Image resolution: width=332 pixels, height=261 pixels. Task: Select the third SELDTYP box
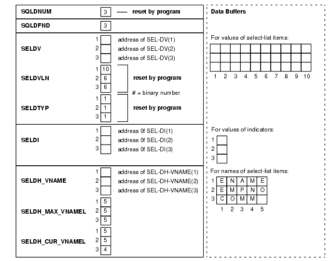[106, 116]
